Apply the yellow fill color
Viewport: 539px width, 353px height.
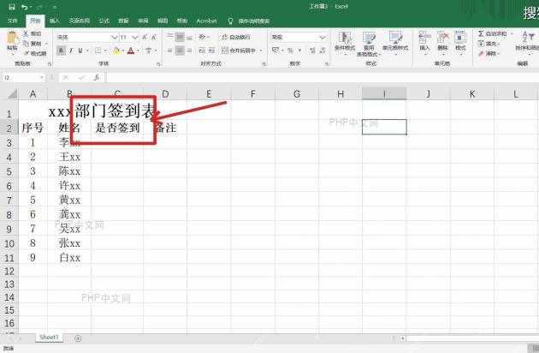coord(116,51)
